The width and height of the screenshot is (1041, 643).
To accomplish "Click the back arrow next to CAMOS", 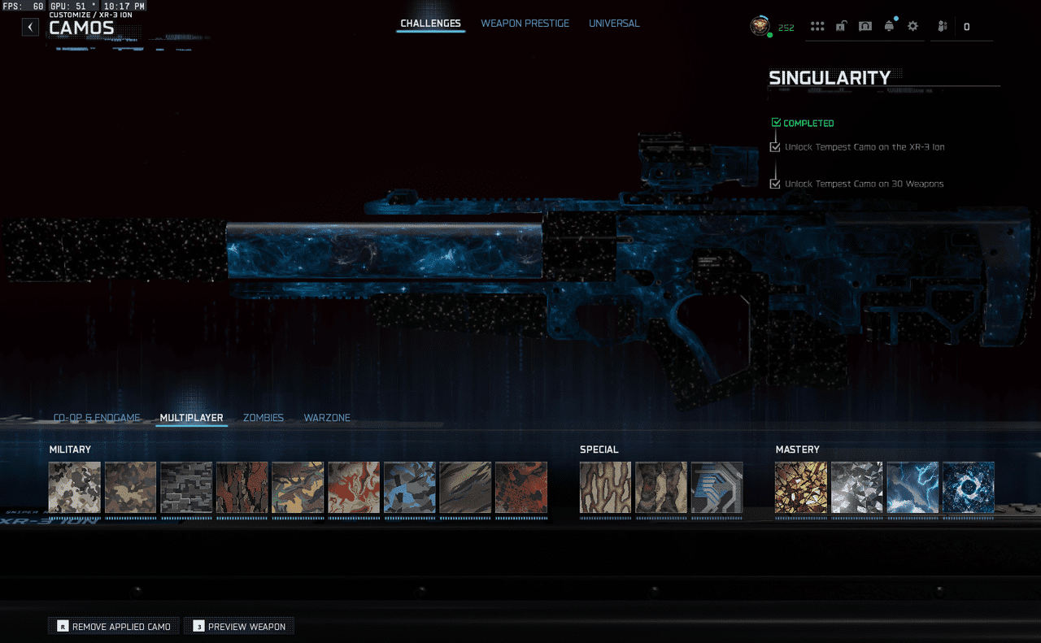I will 30,27.
